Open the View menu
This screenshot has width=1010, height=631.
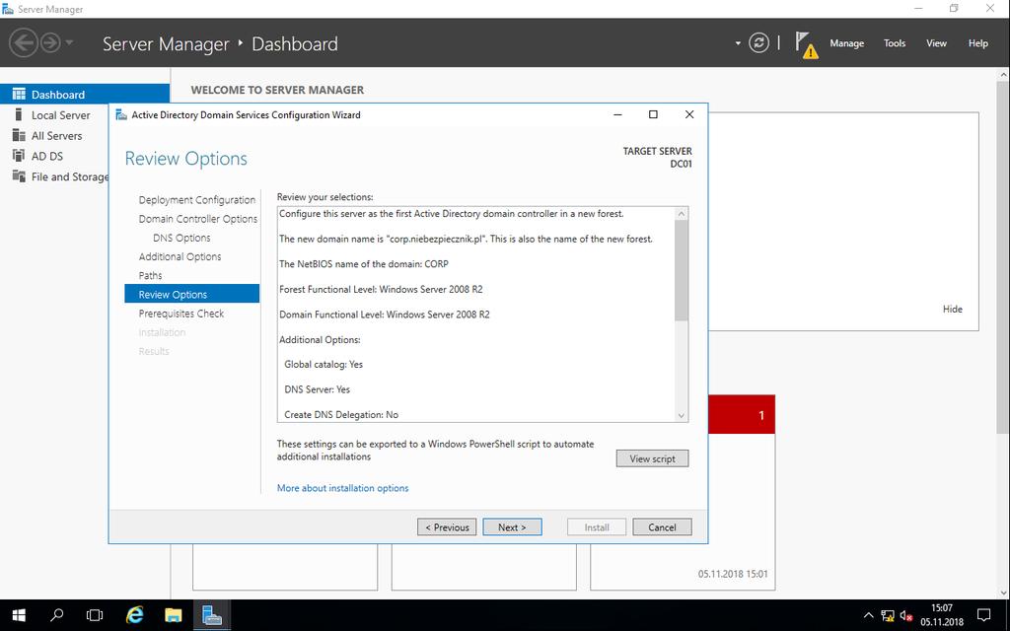pos(936,43)
